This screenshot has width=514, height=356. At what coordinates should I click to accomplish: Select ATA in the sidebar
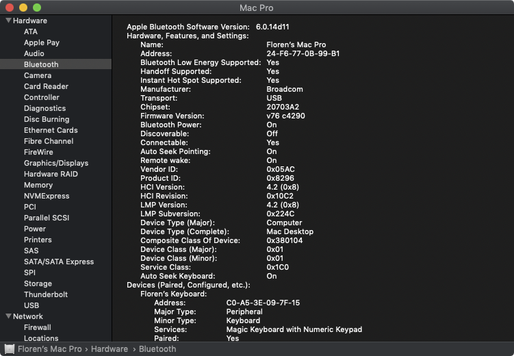31,31
